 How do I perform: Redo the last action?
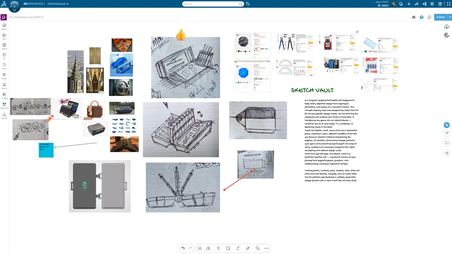[x=190, y=248]
